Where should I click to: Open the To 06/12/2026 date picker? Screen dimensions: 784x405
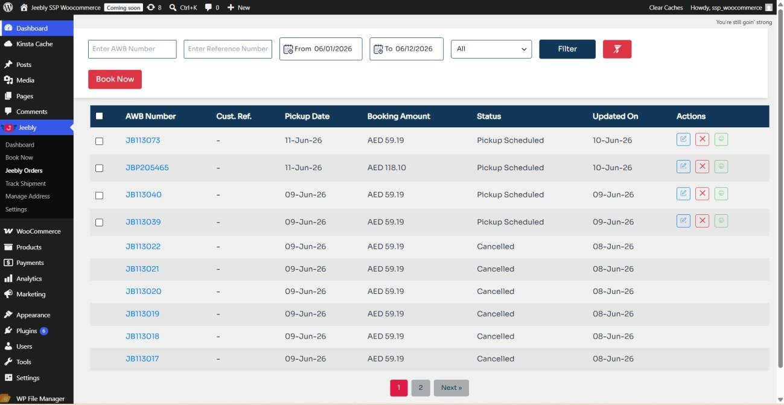coord(406,49)
